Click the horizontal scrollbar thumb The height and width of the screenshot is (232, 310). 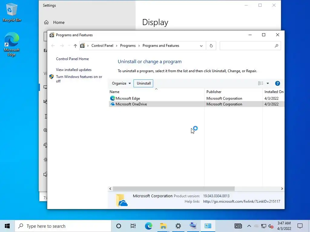point(173,189)
